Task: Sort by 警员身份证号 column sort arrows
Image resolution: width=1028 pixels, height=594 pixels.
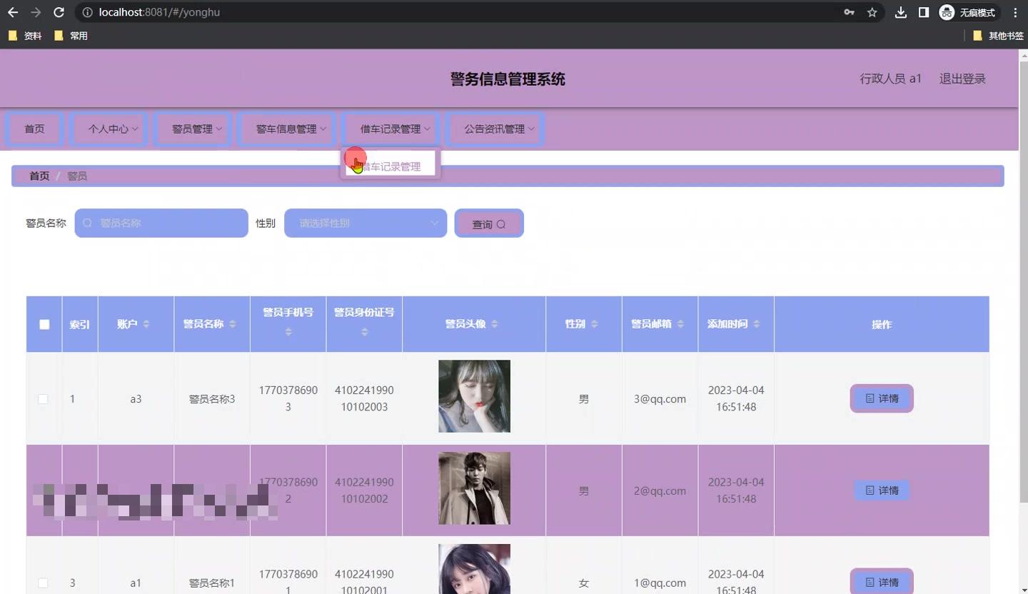Action: [364, 332]
